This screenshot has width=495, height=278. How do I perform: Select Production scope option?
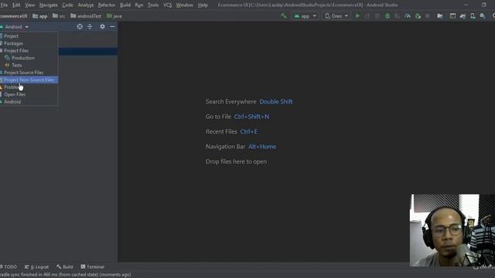click(29, 58)
